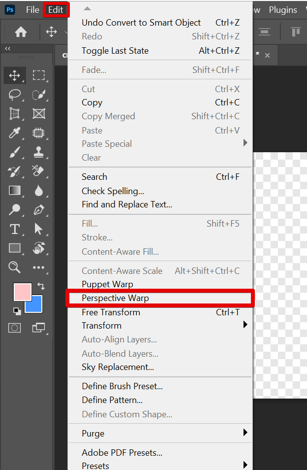Click the Home button in options bar
The width and height of the screenshot is (307, 470).
point(21,33)
